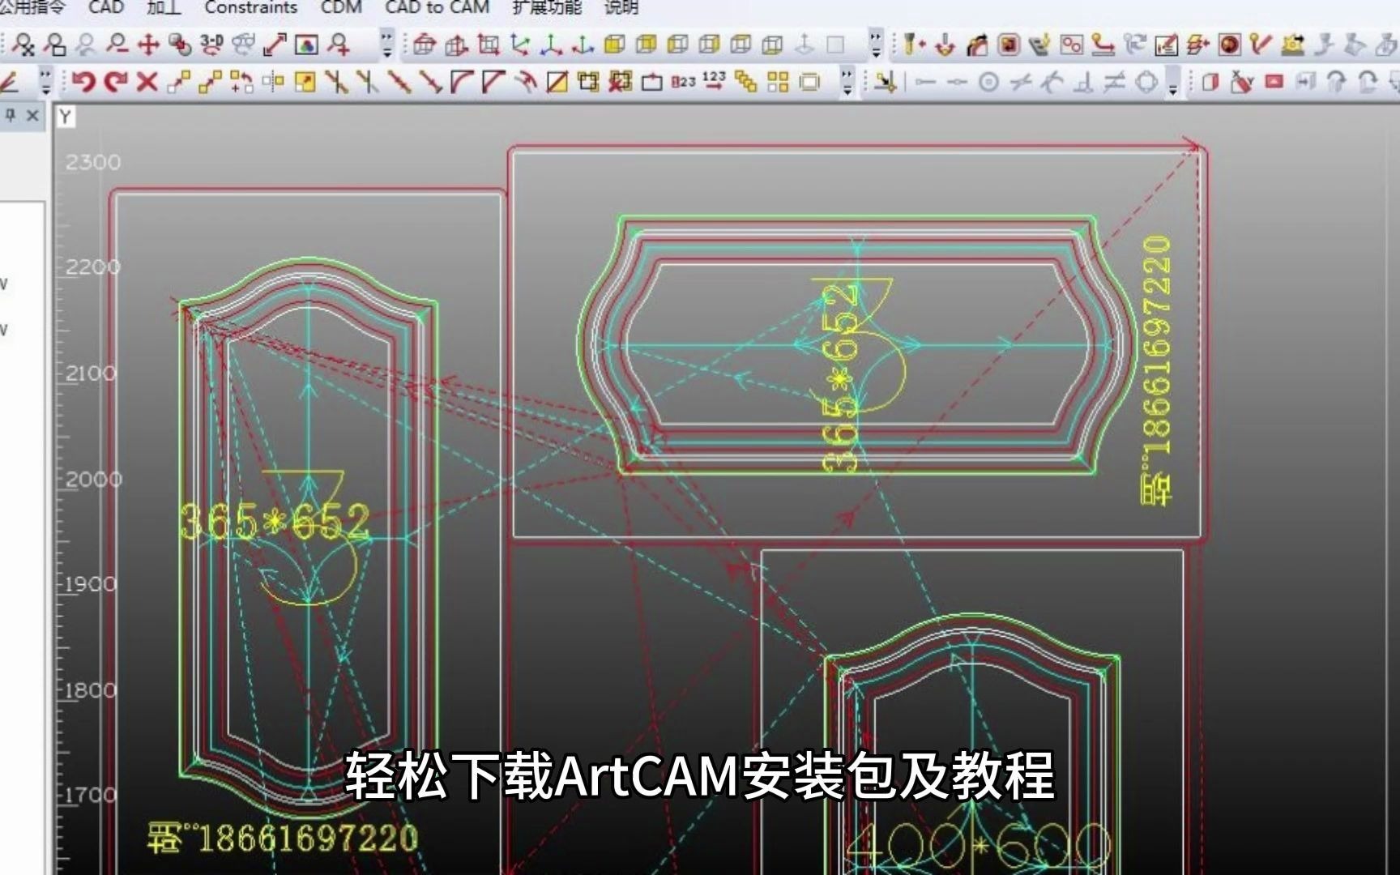Viewport: 1400px width, 875px height.
Task: Select the 123 auto-numbering tool
Action: coord(713,81)
